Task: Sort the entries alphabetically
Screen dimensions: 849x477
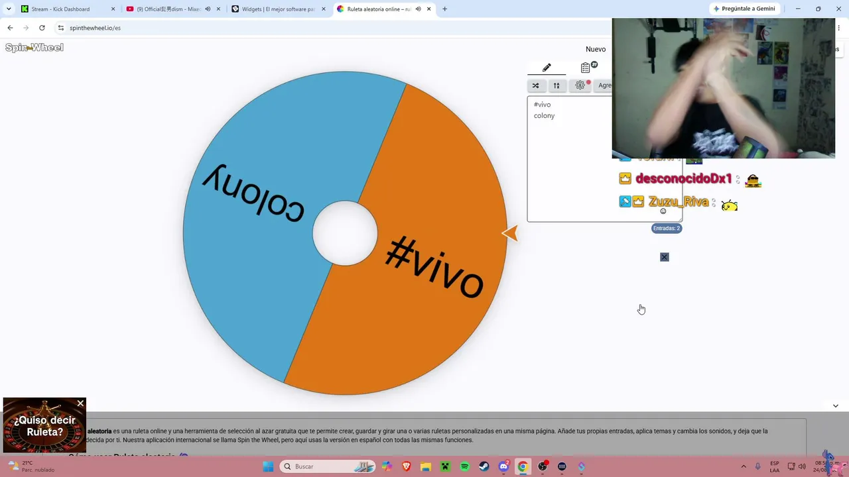Action: (556, 85)
